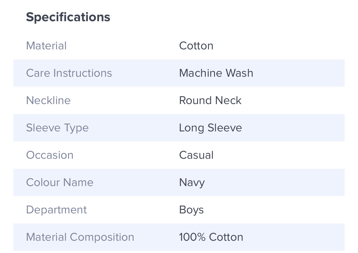Select the Navy colour value
This screenshot has height=253, width=358.
(x=192, y=182)
